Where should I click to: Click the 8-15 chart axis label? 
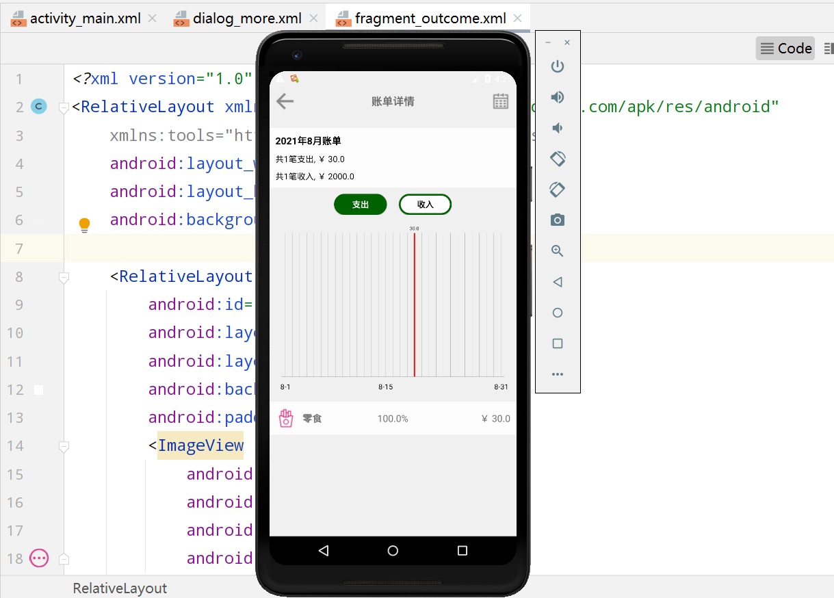(386, 387)
